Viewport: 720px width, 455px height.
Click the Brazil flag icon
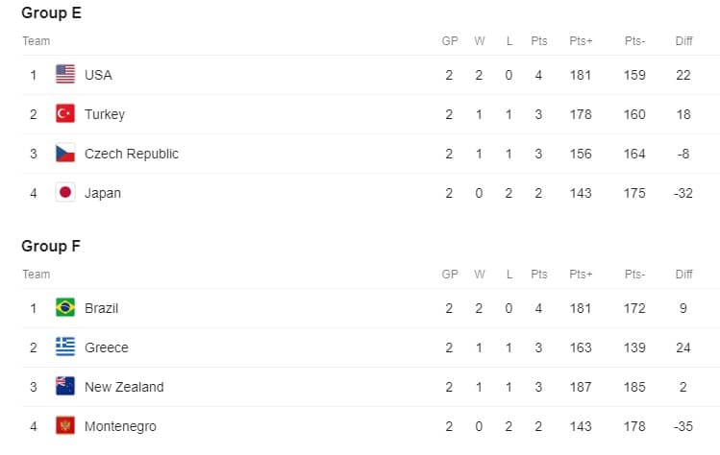coord(65,308)
